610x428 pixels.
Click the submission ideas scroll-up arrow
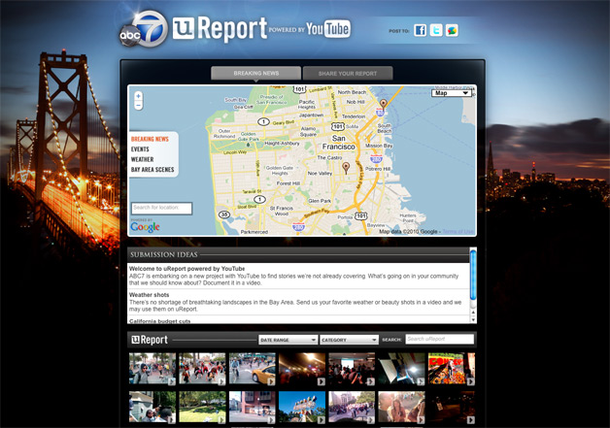[x=473, y=313]
